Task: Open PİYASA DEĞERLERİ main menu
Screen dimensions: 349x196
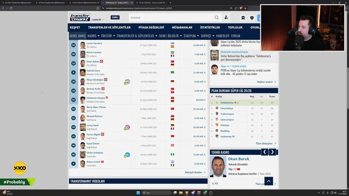Action: pos(151,27)
